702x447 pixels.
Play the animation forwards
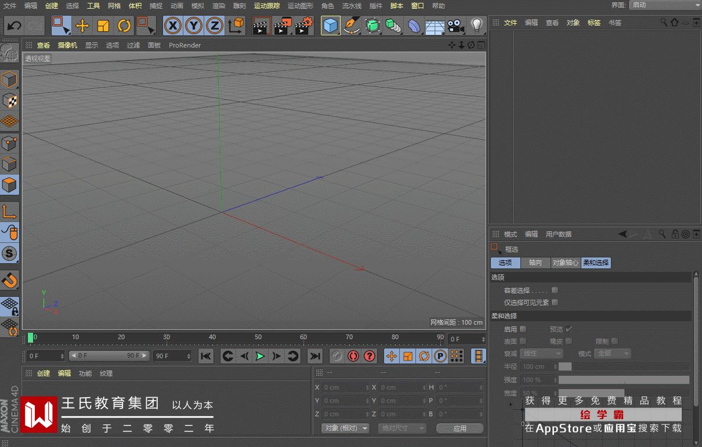(x=260, y=356)
